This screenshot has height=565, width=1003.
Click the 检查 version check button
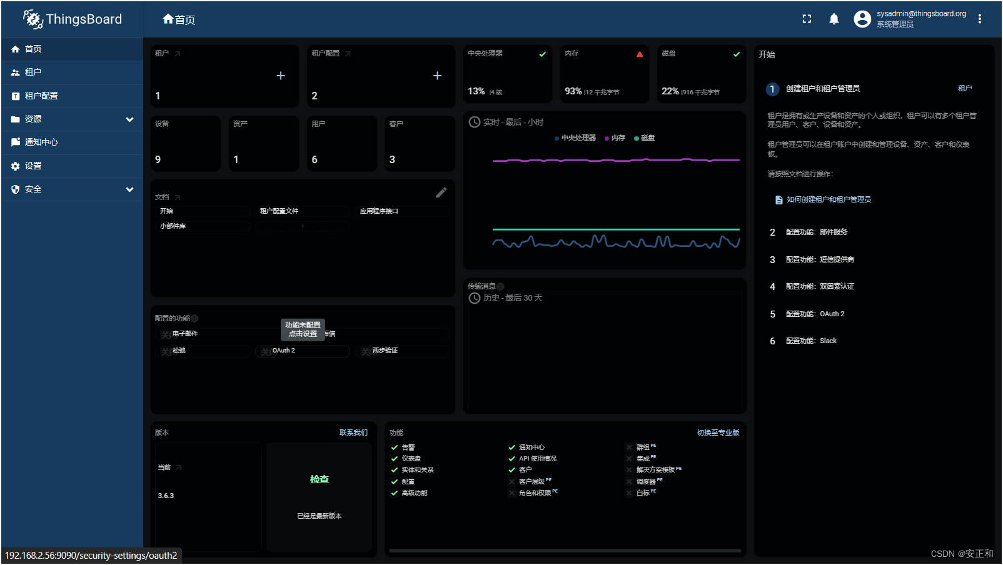319,479
